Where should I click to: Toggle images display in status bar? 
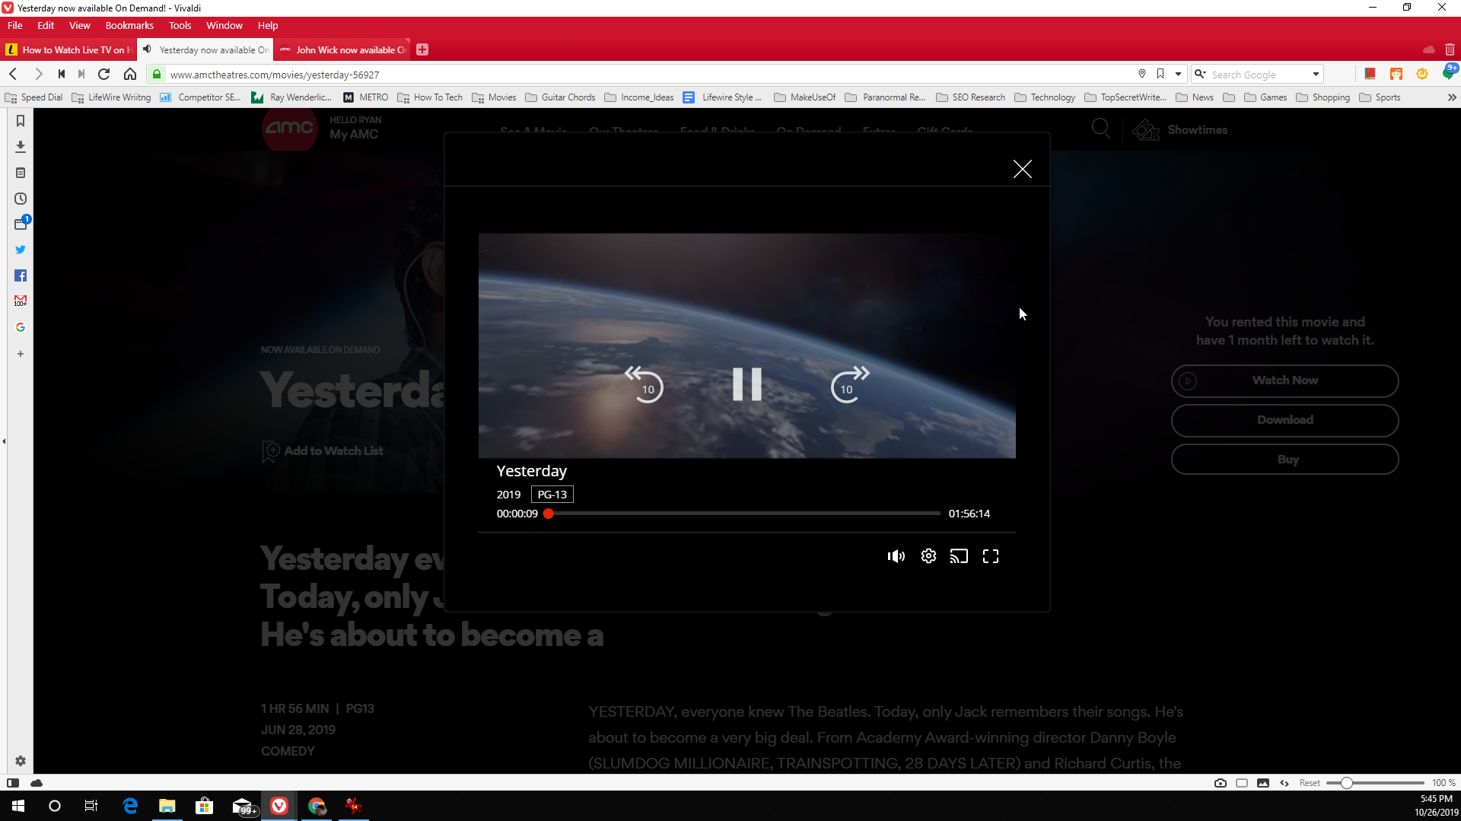[x=1263, y=783]
